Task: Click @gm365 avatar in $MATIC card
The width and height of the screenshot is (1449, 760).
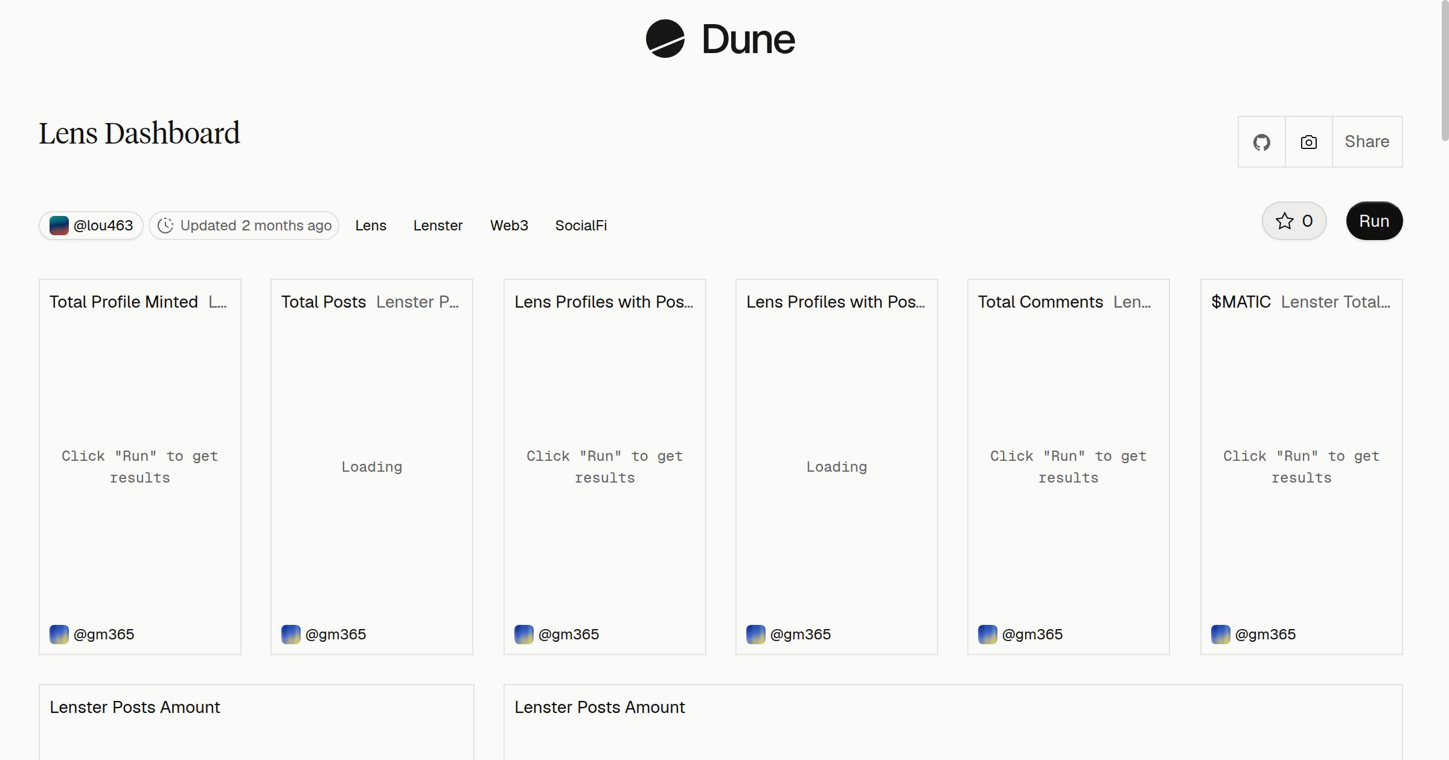Action: (1220, 635)
